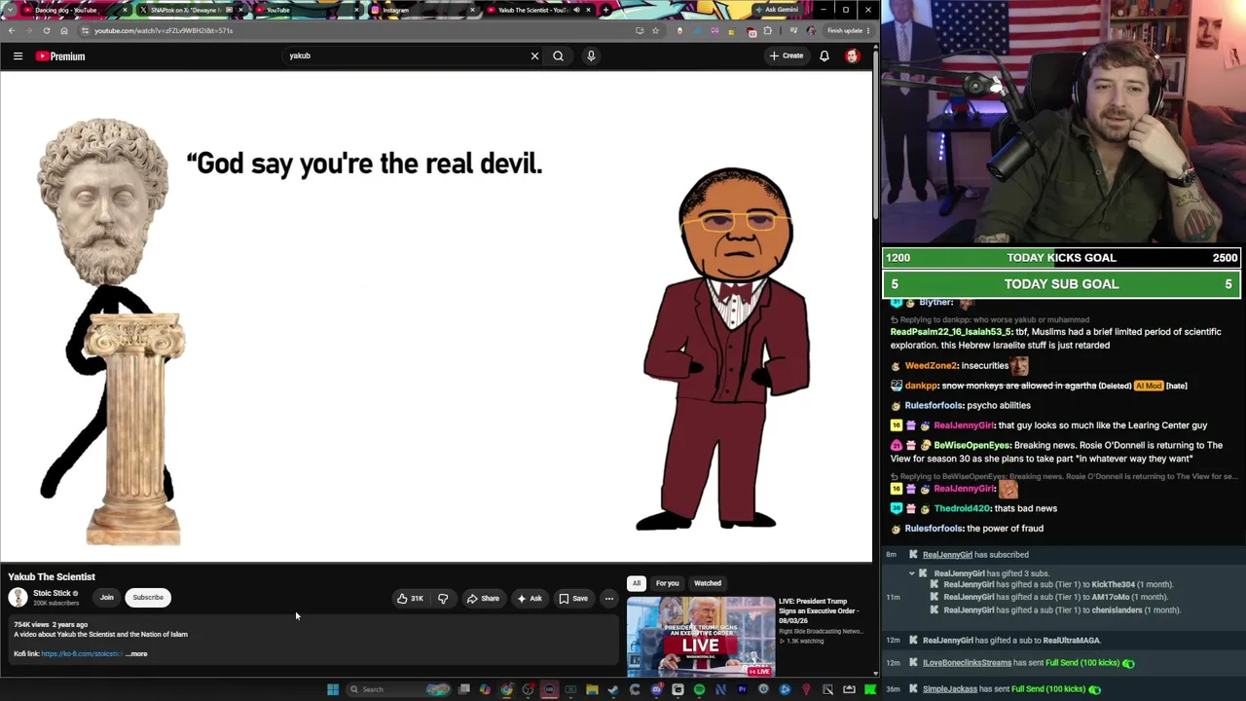Click the BeWiseOpenEyes chat username
The height and width of the screenshot is (701, 1246).
click(x=971, y=446)
